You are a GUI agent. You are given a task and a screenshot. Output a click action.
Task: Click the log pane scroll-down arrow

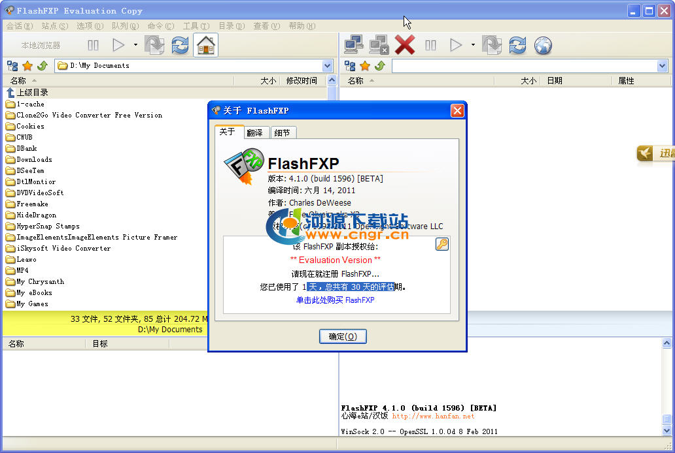pos(666,430)
